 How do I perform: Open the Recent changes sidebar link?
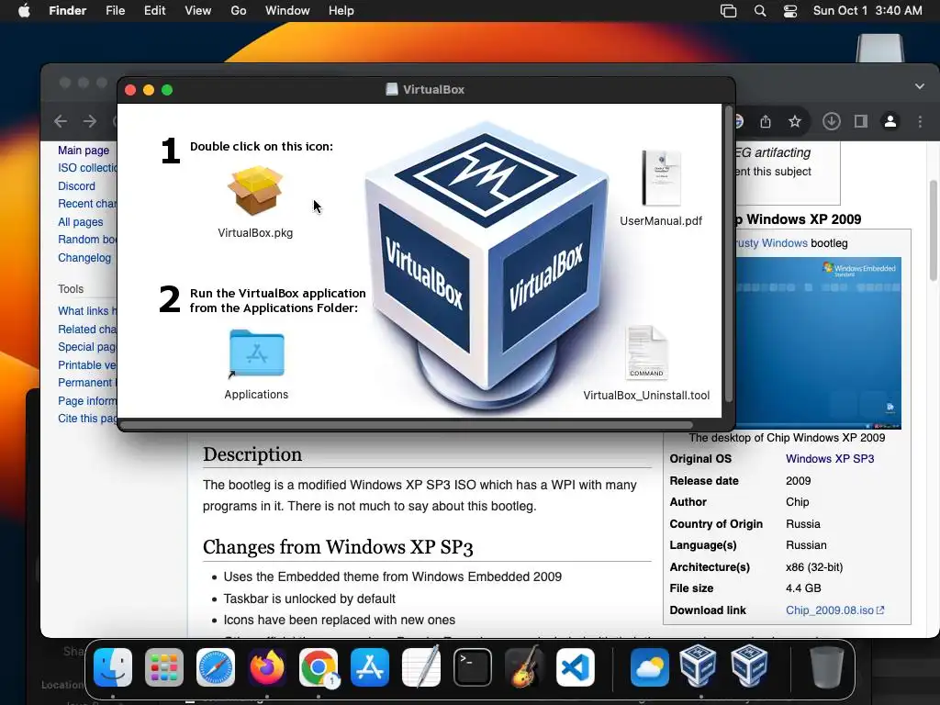point(87,204)
